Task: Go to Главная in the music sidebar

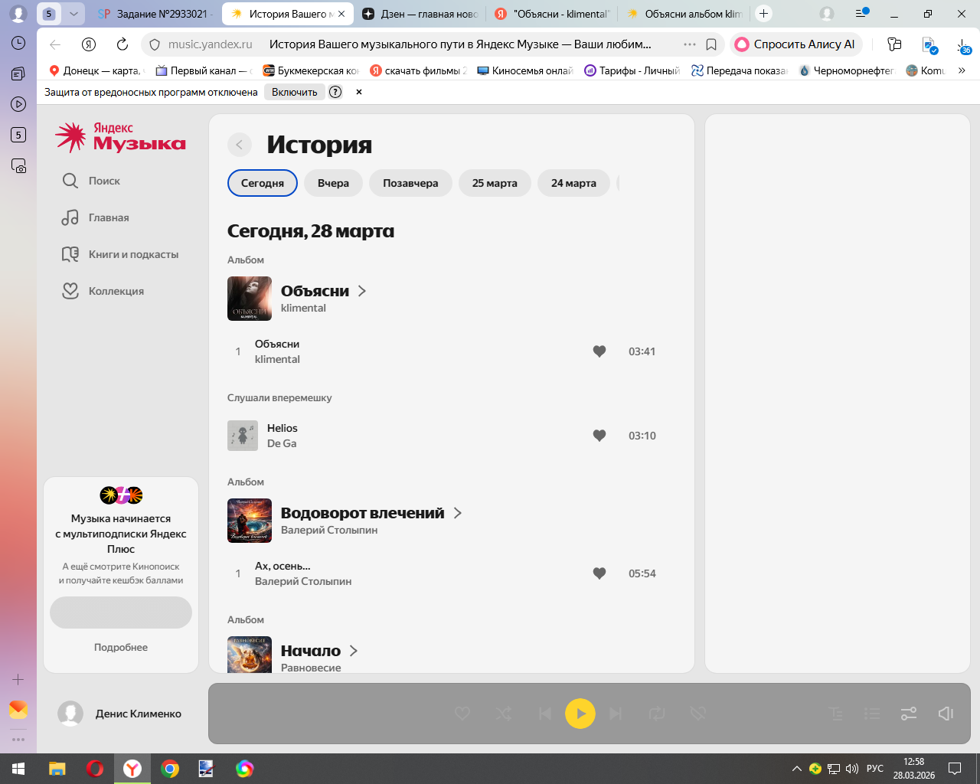Action: pos(96,217)
